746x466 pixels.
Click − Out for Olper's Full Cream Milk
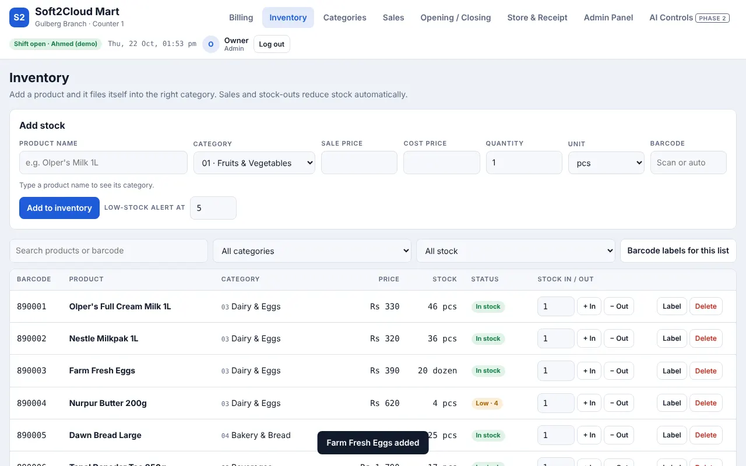[619, 306]
